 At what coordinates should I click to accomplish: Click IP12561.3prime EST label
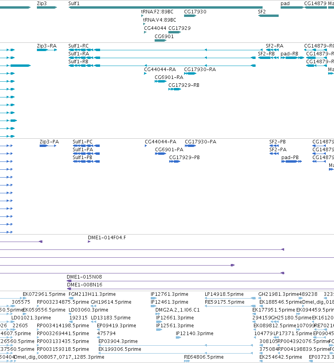pyautogui.click(x=175, y=326)
